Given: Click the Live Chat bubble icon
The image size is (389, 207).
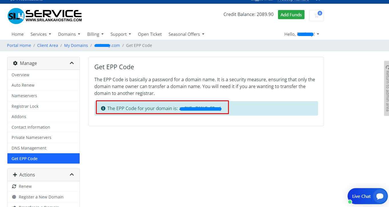Looking at the screenshot, I should tap(380, 196).
